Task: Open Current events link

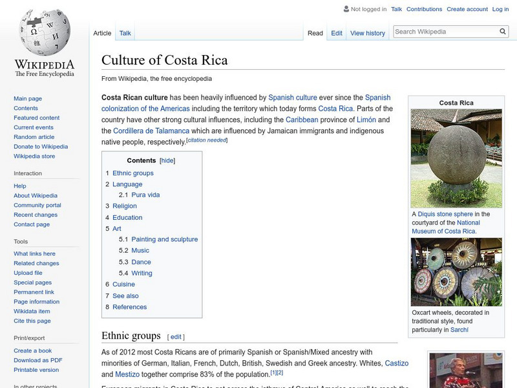Action: (x=34, y=127)
